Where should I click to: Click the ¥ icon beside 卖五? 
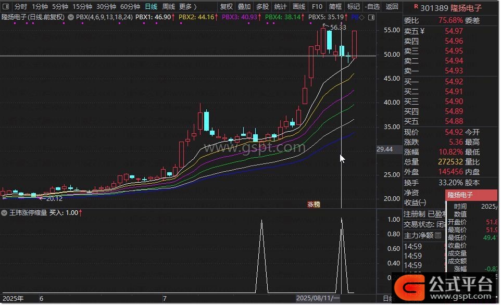click(422, 31)
